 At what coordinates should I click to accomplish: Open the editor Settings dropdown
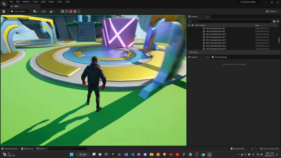point(272,11)
